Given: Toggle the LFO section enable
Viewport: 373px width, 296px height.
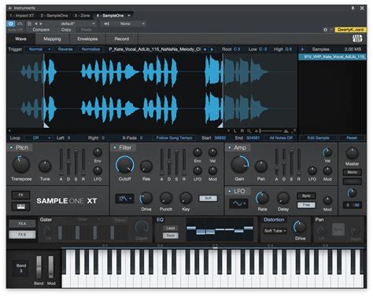Looking at the screenshot, I should 230,192.
